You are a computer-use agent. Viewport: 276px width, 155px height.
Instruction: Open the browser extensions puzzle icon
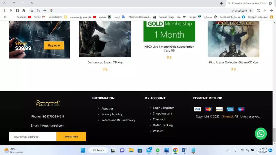click(x=24, y=10)
